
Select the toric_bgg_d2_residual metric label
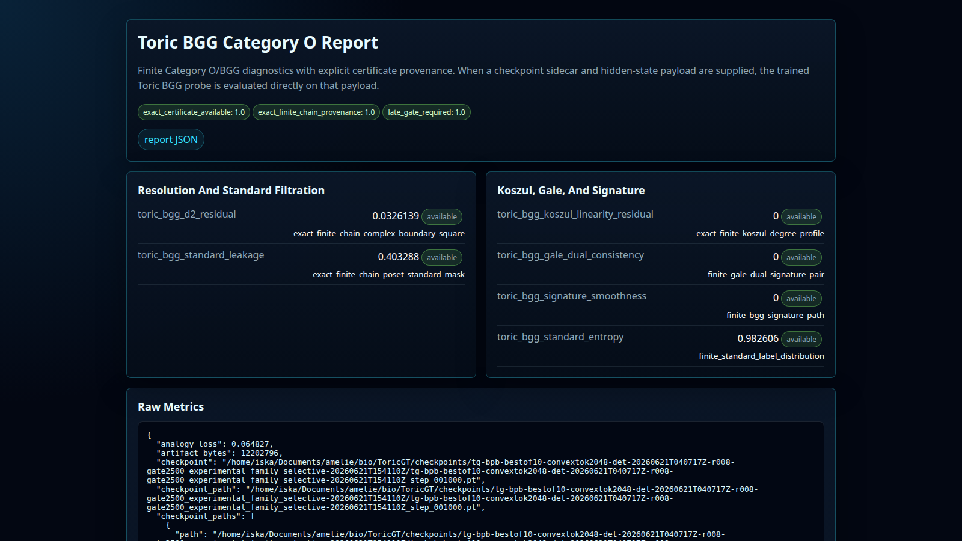coord(187,215)
